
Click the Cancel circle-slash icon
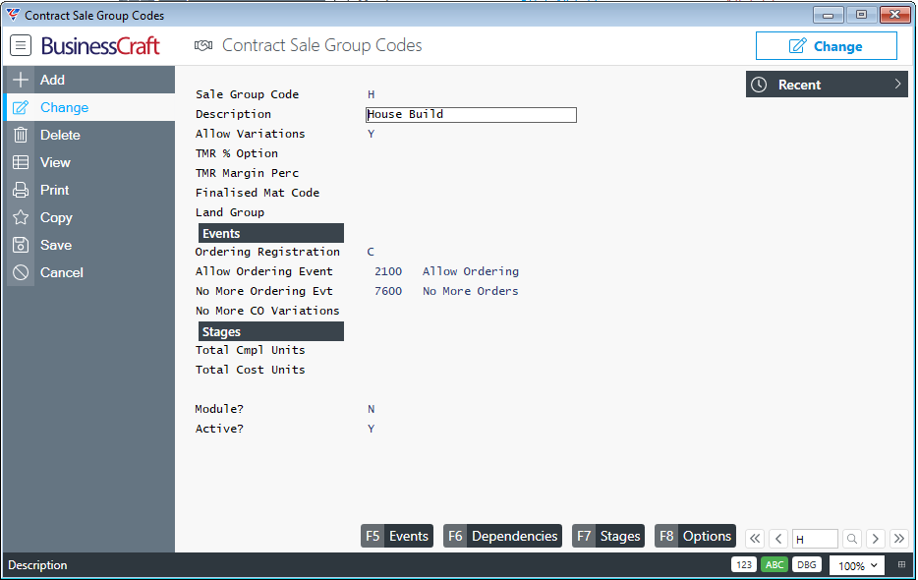pyautogui.click(x=21, y=272)
